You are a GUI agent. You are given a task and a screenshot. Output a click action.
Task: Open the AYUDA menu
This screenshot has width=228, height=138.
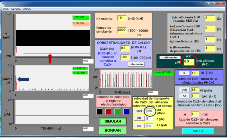[x=27, y=9]
